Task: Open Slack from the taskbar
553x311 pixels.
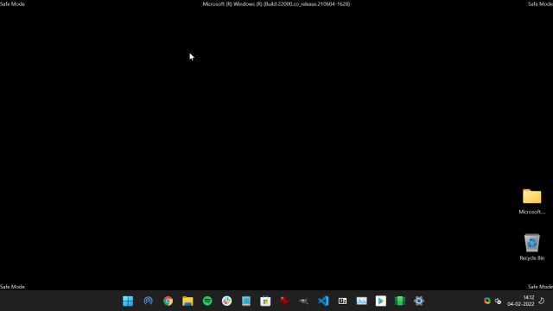Action: coord(226,301)
